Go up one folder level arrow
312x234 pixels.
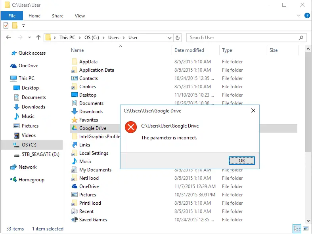pyautogui.click(x=38, y=37)
